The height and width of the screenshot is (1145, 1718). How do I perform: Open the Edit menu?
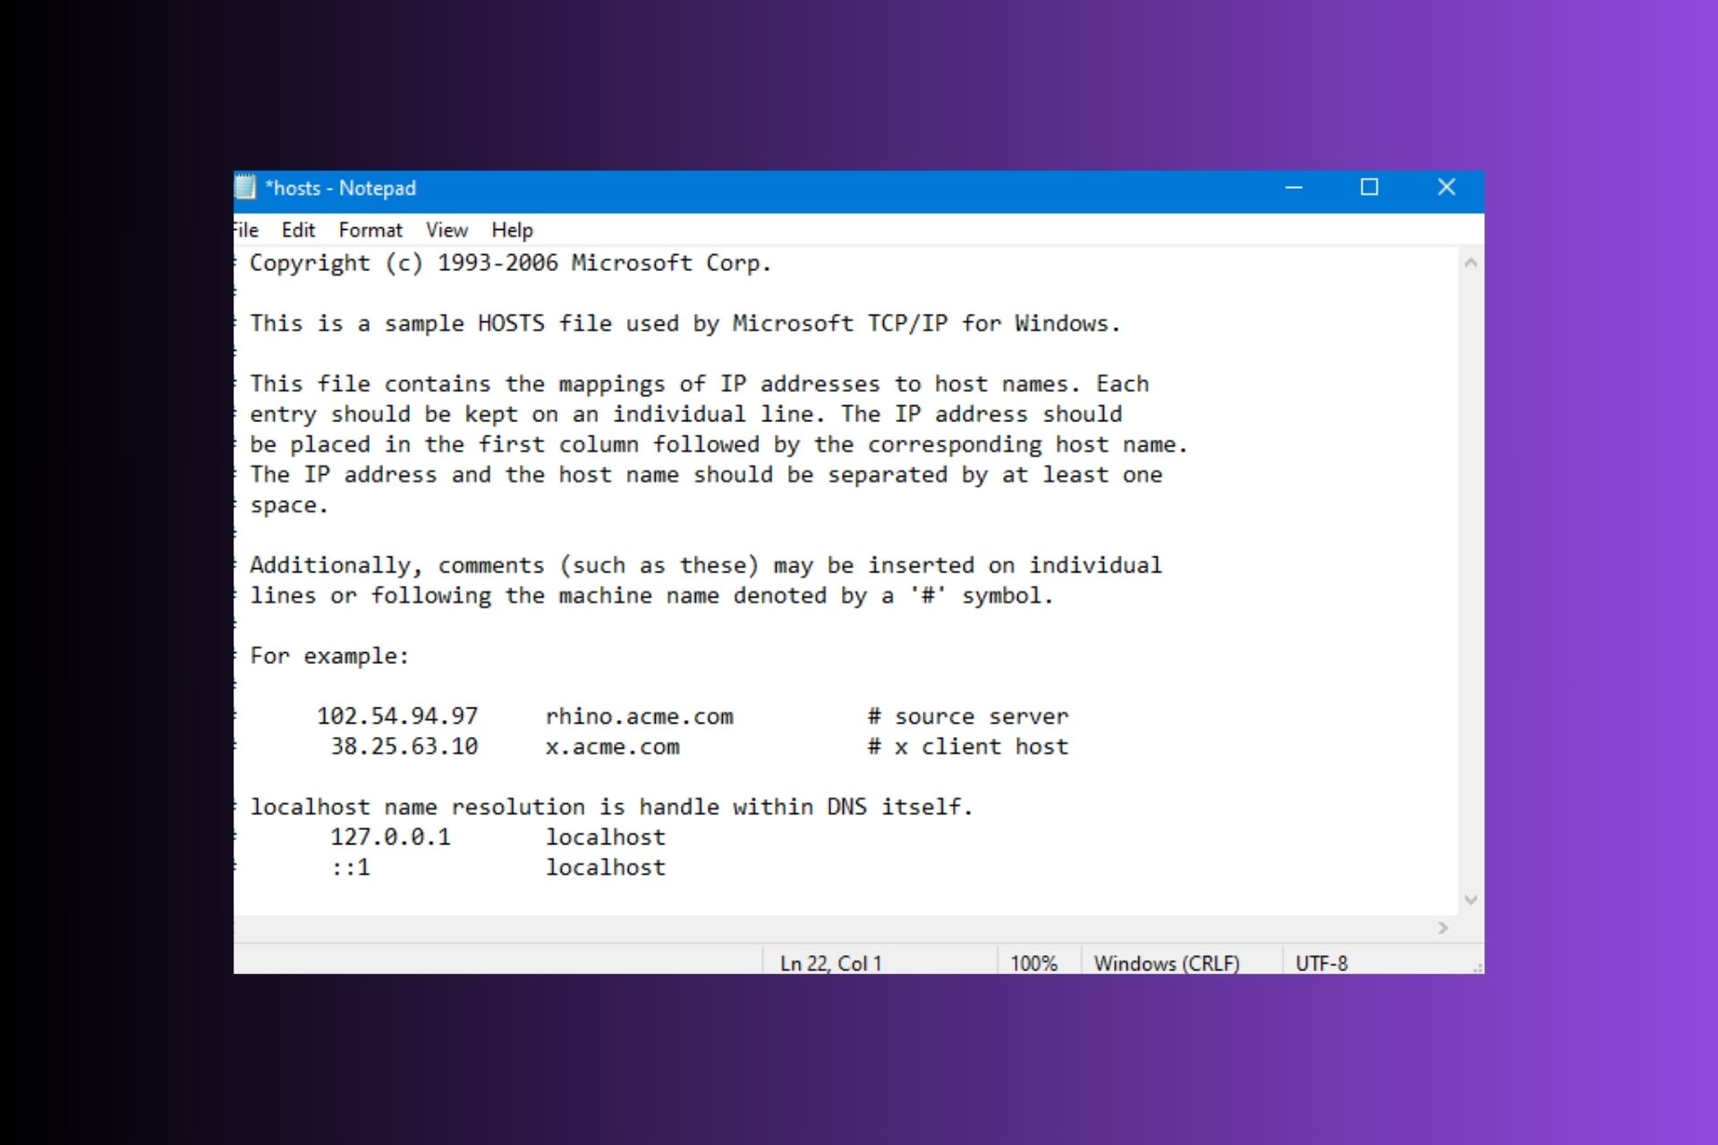click(298, 230)
